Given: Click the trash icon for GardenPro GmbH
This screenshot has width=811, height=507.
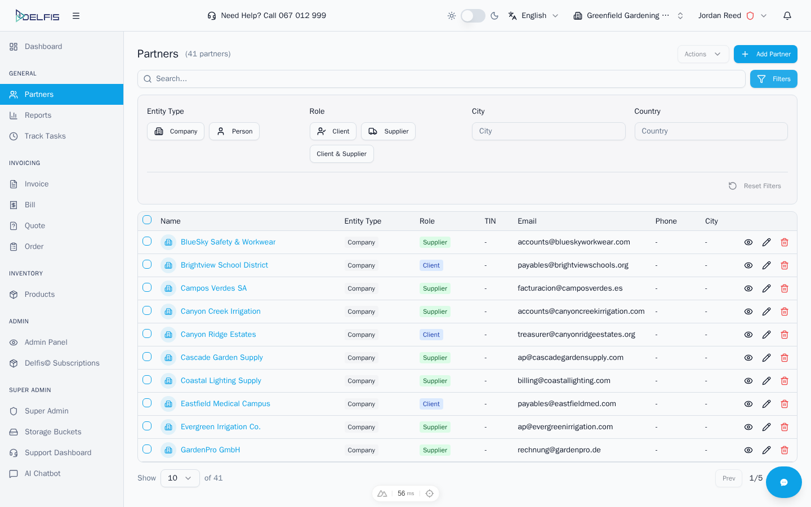Looking at the screenshot, I should tap(785, 450).
